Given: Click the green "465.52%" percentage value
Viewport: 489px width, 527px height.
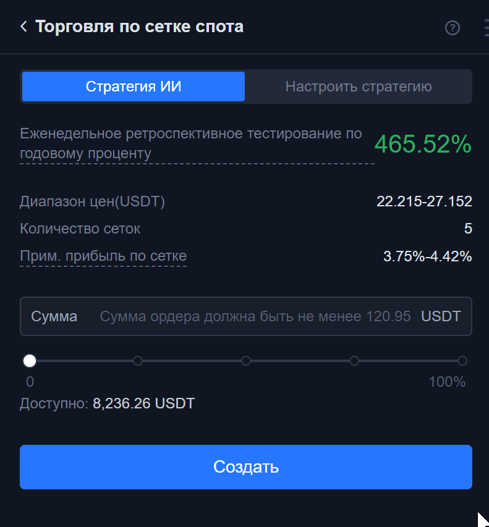Looking at the screenshot, I should click(x=423, y=144).
